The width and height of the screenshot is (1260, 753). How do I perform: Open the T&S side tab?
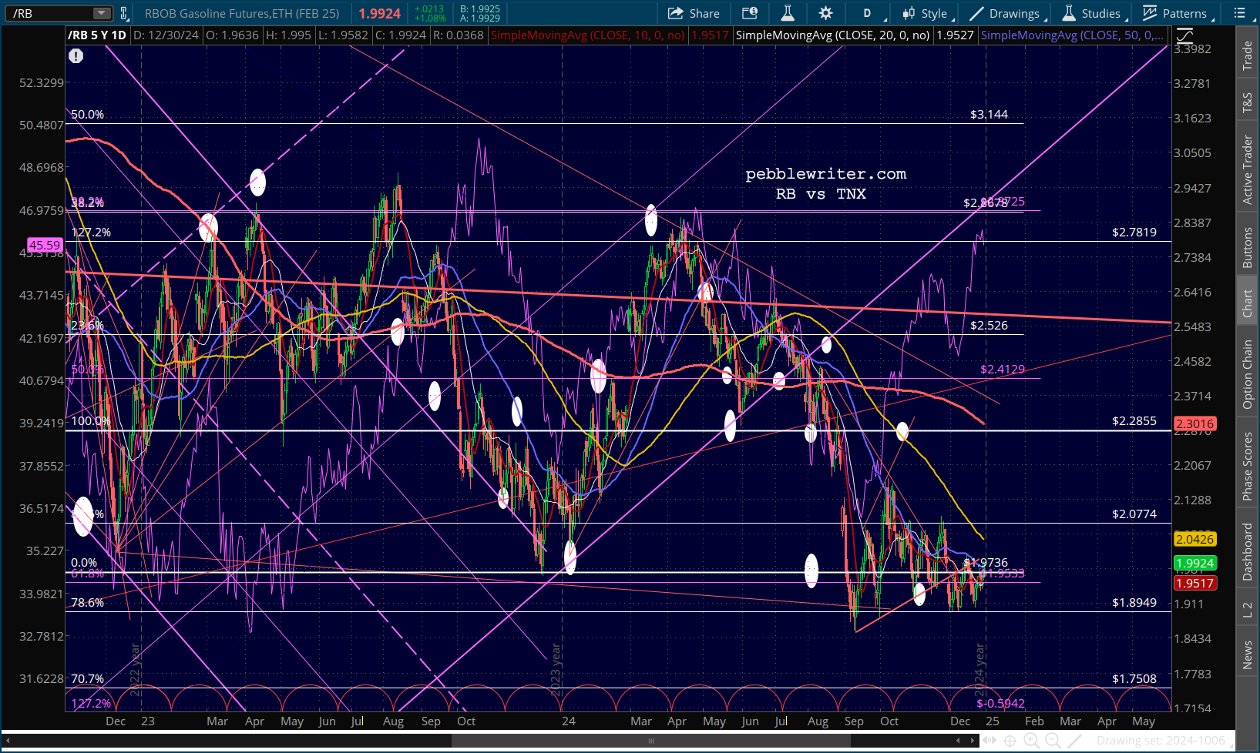click(1247, 102)
